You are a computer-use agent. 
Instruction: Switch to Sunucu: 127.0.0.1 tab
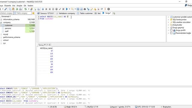click(x=46, y=13)
